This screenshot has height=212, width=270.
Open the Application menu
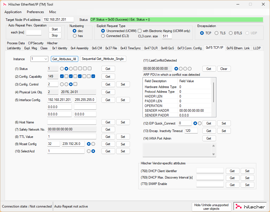click(x=13, y=12)
